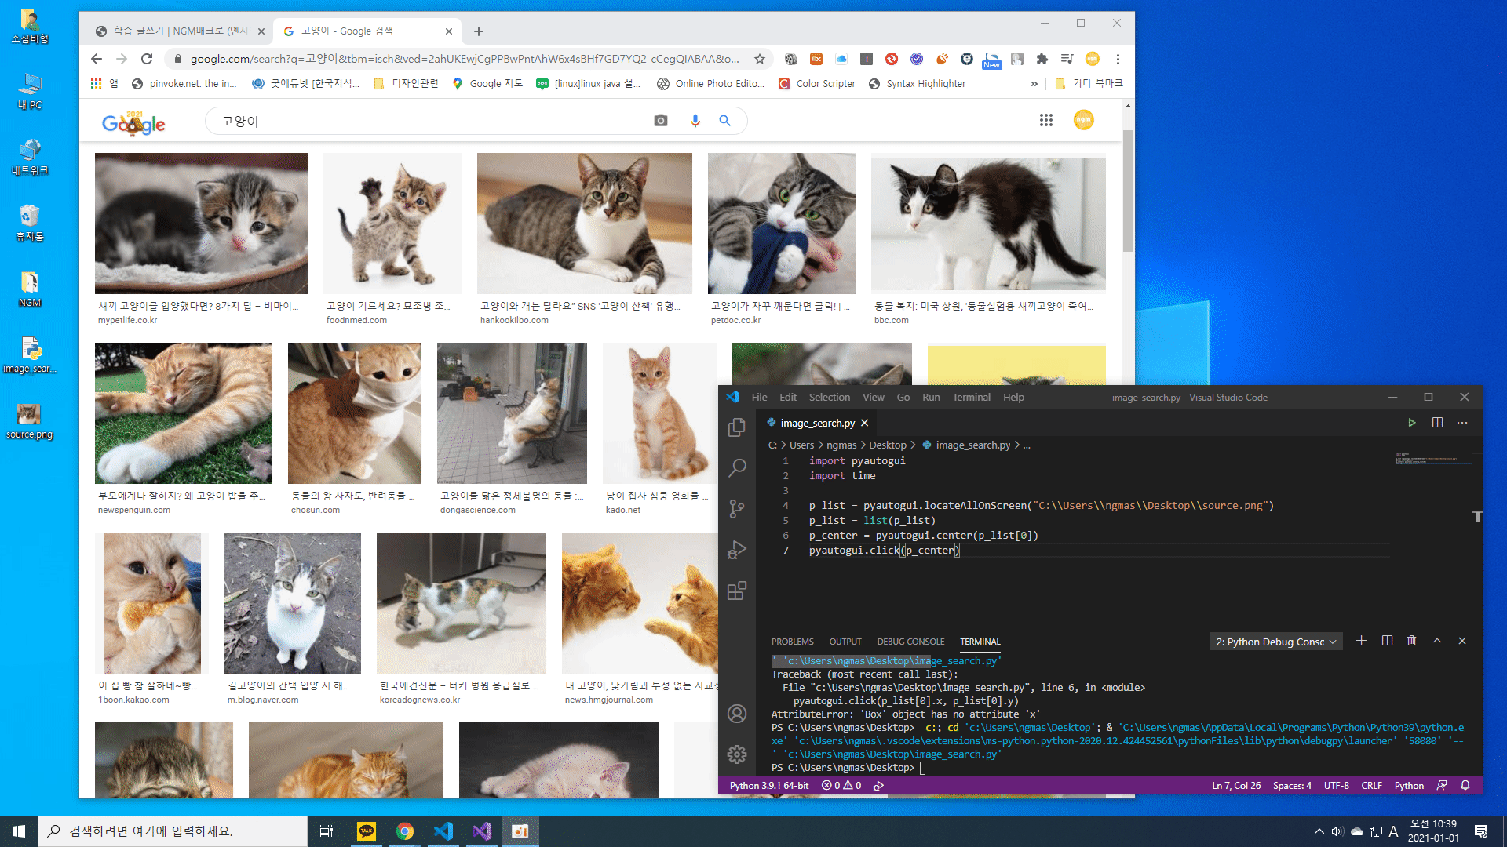
Task: Open the Selection menu in VS Code
Action: [829, 397]
